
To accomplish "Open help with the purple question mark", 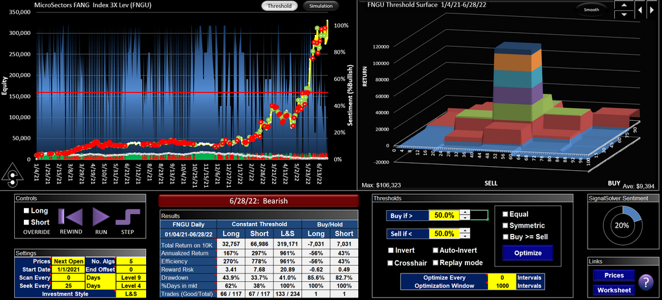I will [x=644, y=282].
